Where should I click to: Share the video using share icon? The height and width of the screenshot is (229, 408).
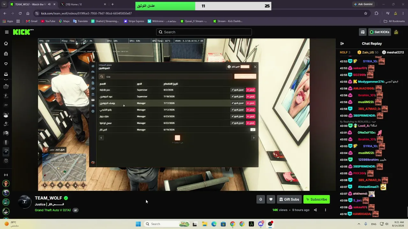[x=315, y=210]
